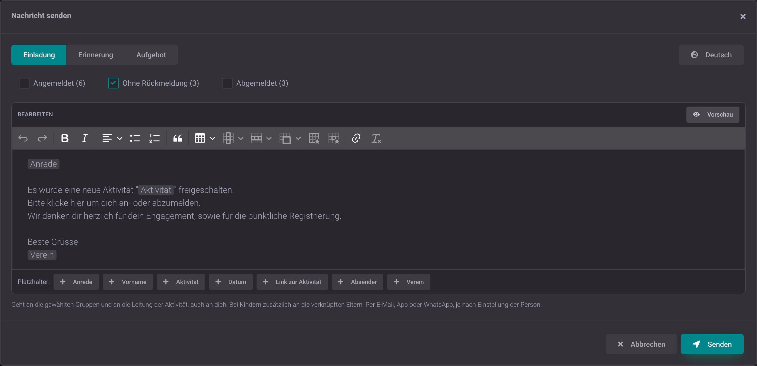757x366 pixels.
Task: Open text alignment dropdown arrow
Action: pyautogui.click(x=119, y=139)
